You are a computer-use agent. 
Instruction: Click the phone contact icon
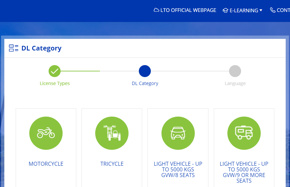pos(273,10)
